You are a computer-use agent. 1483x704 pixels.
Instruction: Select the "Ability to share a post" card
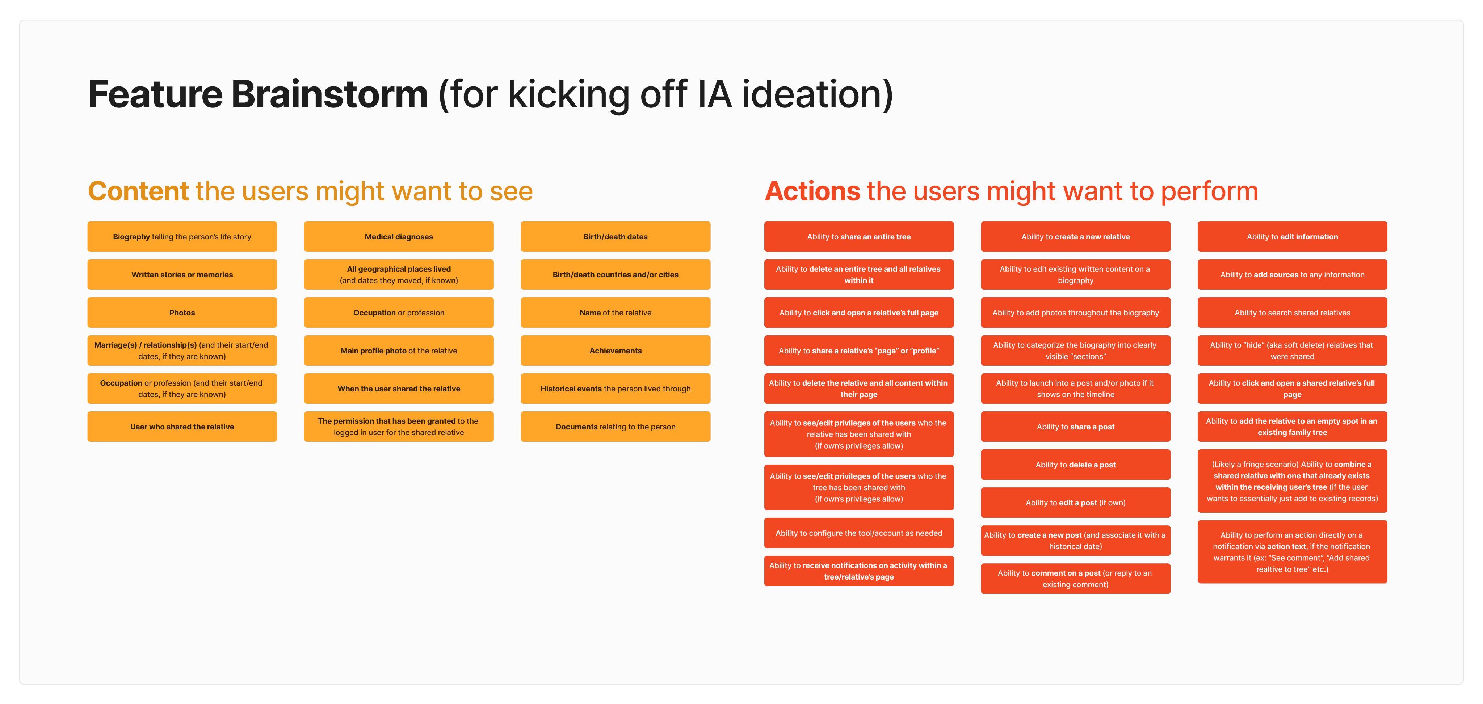click(x=1075, y=426)
